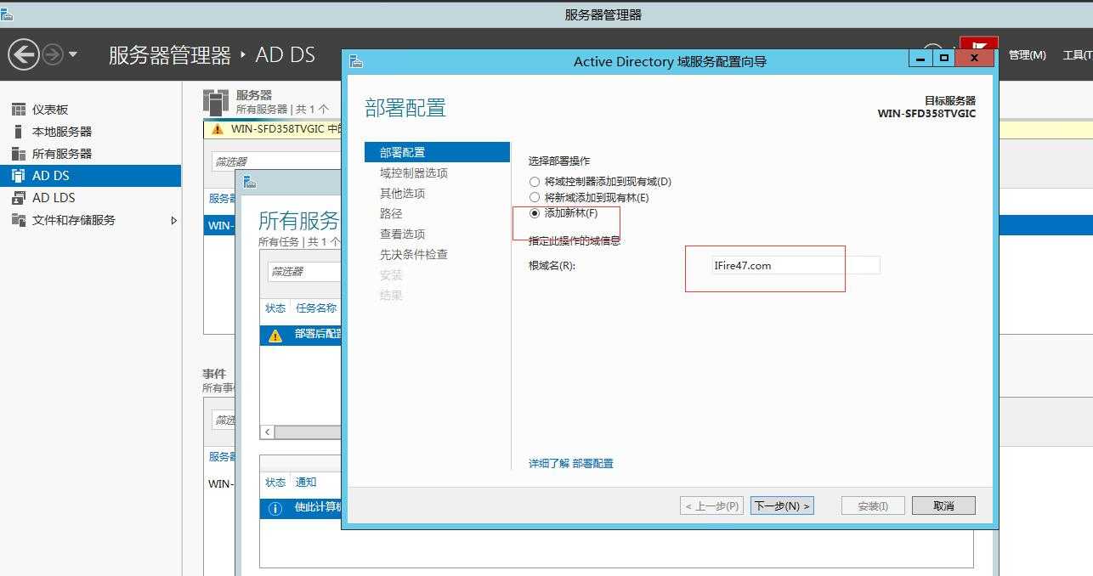Click the 取消 button in the wizard
Viewport: 1093px width, 576px height.
943,505
